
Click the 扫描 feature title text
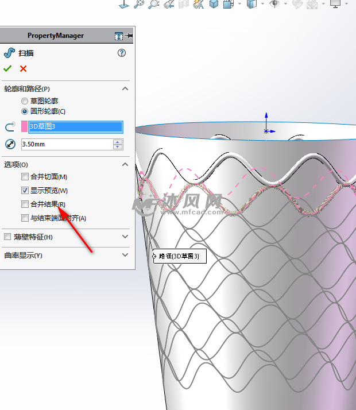click(26, 53)
